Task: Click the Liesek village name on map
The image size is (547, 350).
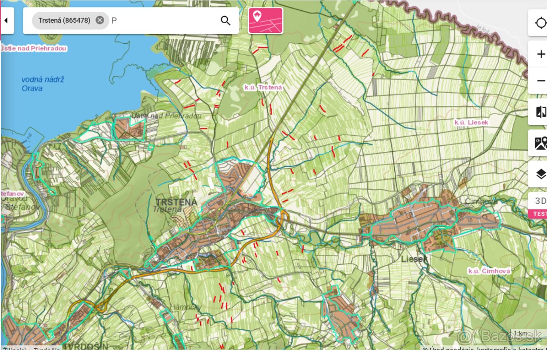Action: [x=414, y=259]
